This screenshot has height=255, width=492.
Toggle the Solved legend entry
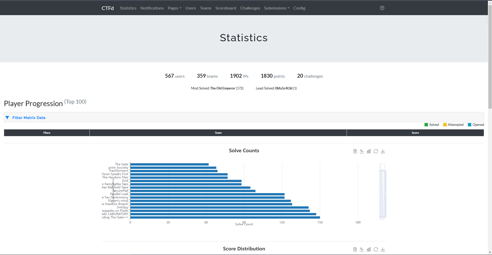(x=432, y=125)
